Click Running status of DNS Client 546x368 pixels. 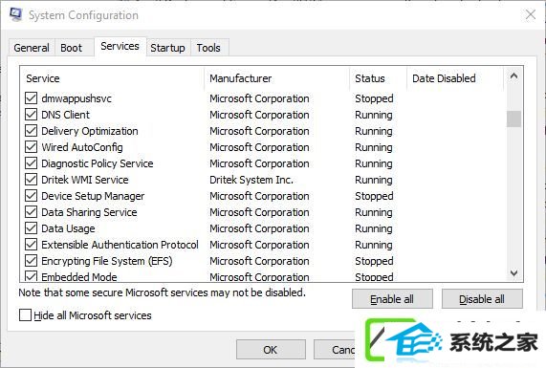point(374,115)
